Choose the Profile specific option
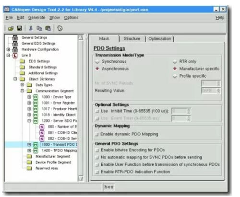 [175, 76]
